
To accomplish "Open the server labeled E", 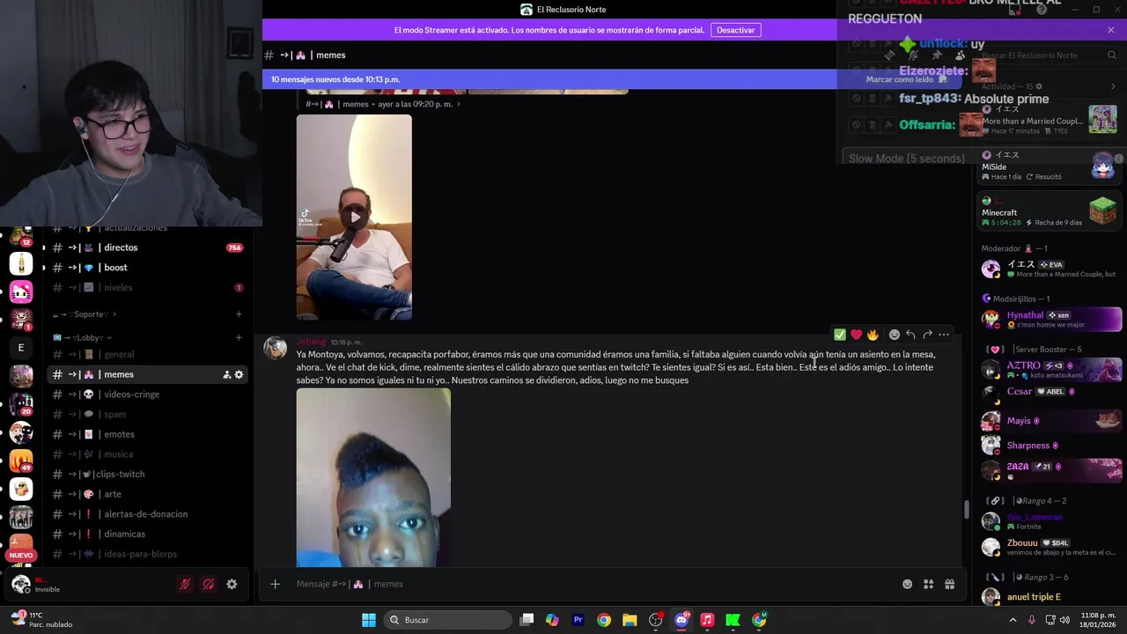I will click(21, 348).
